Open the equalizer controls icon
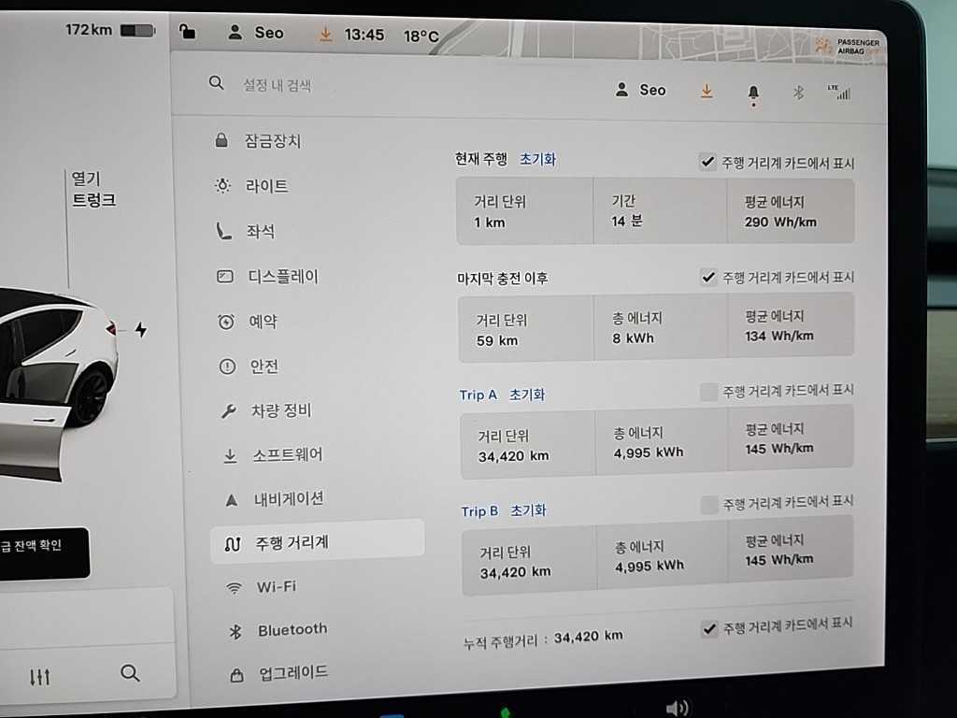Screen dimensions: 957x718 click(x=40, y=676)
